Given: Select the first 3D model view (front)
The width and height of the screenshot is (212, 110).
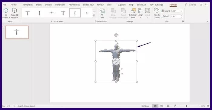Looking at the screenshot, I should click(x=28, y=13).
